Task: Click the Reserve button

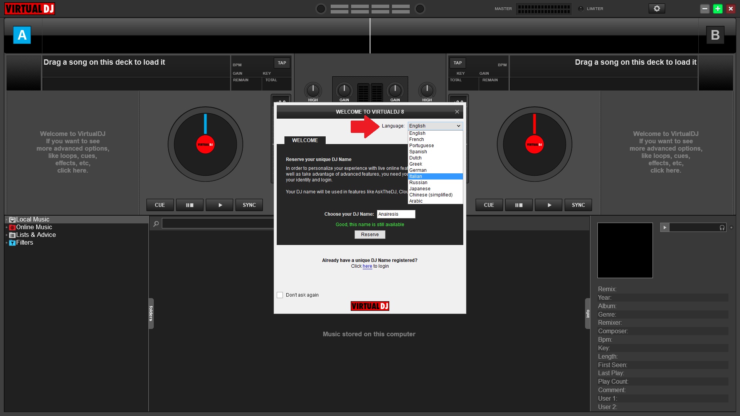Action: tap(370, 235)
